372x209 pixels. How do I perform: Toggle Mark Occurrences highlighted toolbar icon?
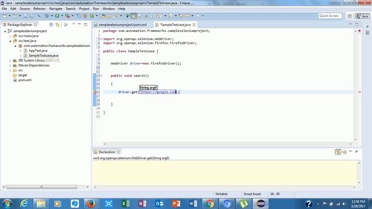[x=134, y=16]
